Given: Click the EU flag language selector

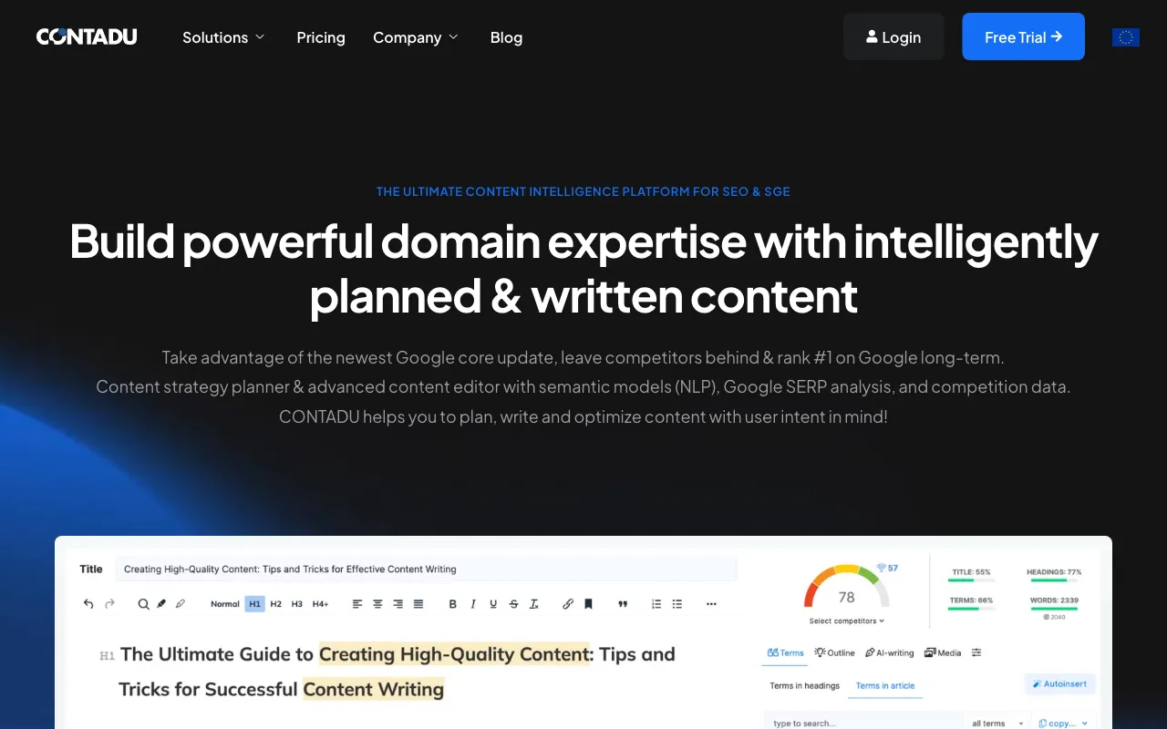Looking at the screenshot, I should click(1125, 37).
